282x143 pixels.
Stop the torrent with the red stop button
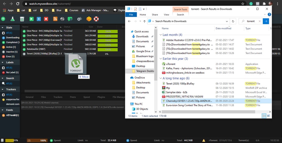pos(46,19)
